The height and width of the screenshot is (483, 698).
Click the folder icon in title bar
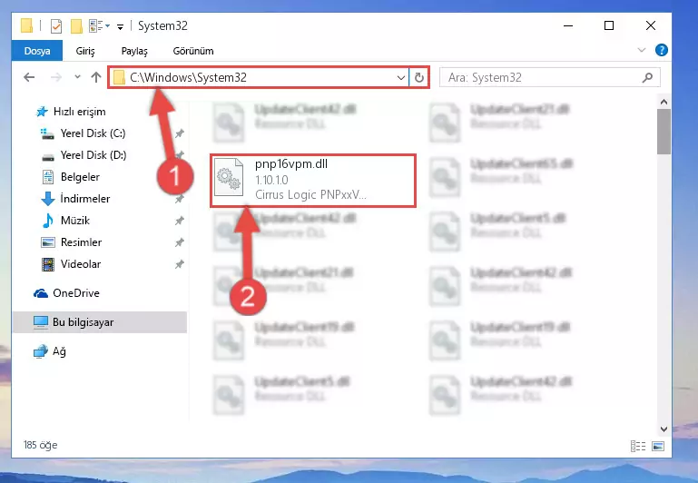[26, 25]
